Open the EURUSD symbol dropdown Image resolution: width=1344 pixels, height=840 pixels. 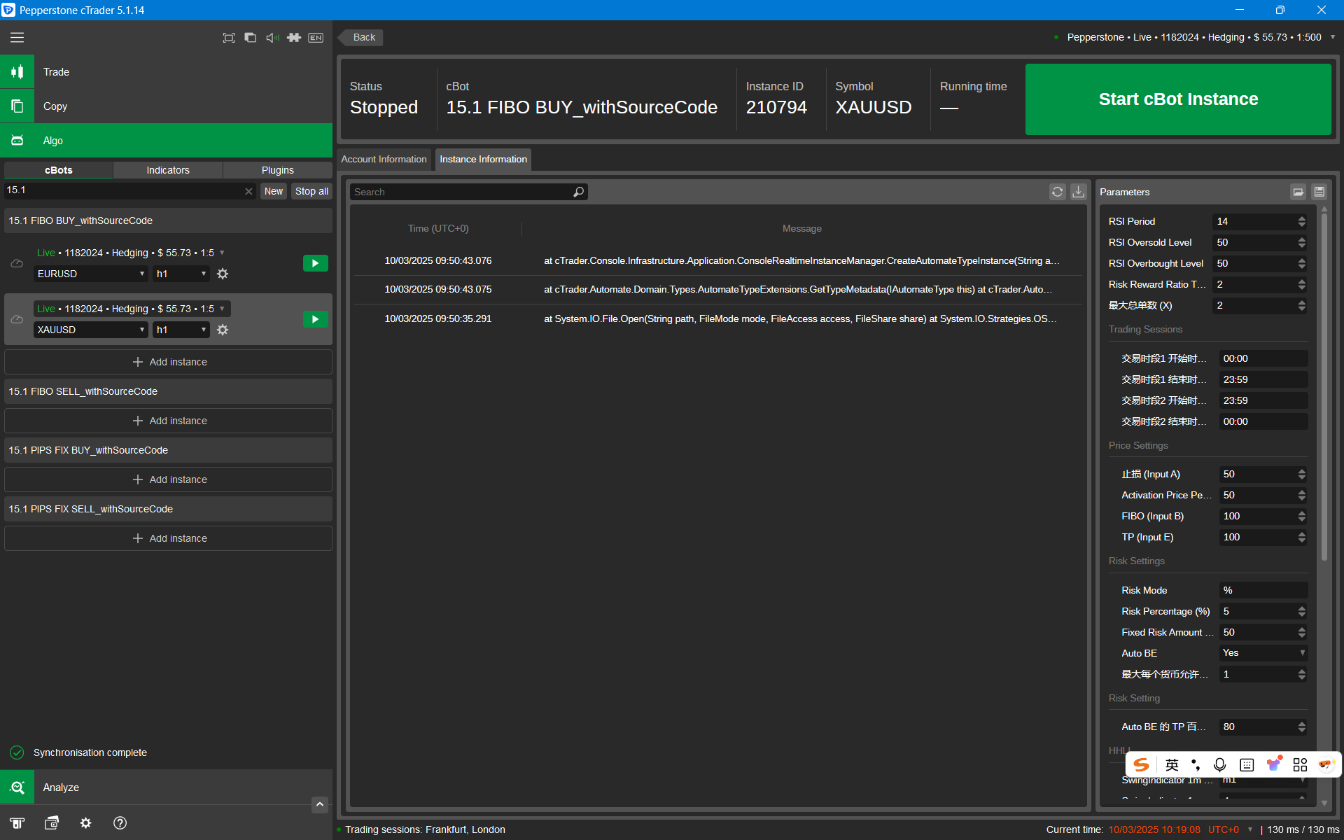coord(91,274)
